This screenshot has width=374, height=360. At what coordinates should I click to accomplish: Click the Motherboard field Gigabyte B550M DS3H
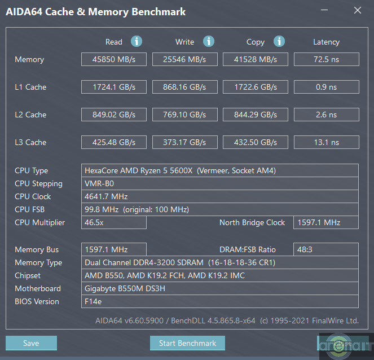coord(220,288)
